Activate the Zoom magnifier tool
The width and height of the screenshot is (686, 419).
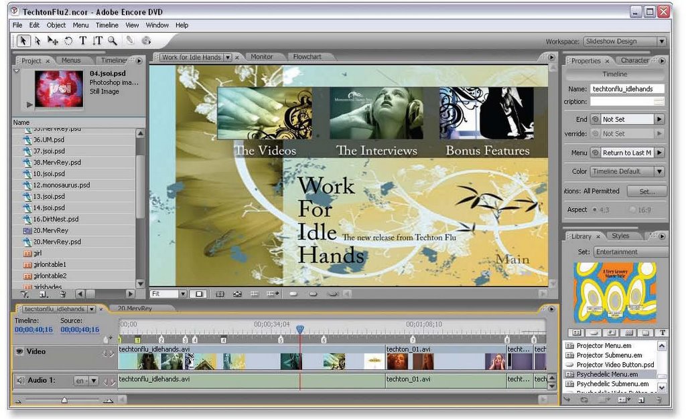[x=113, y=41]
